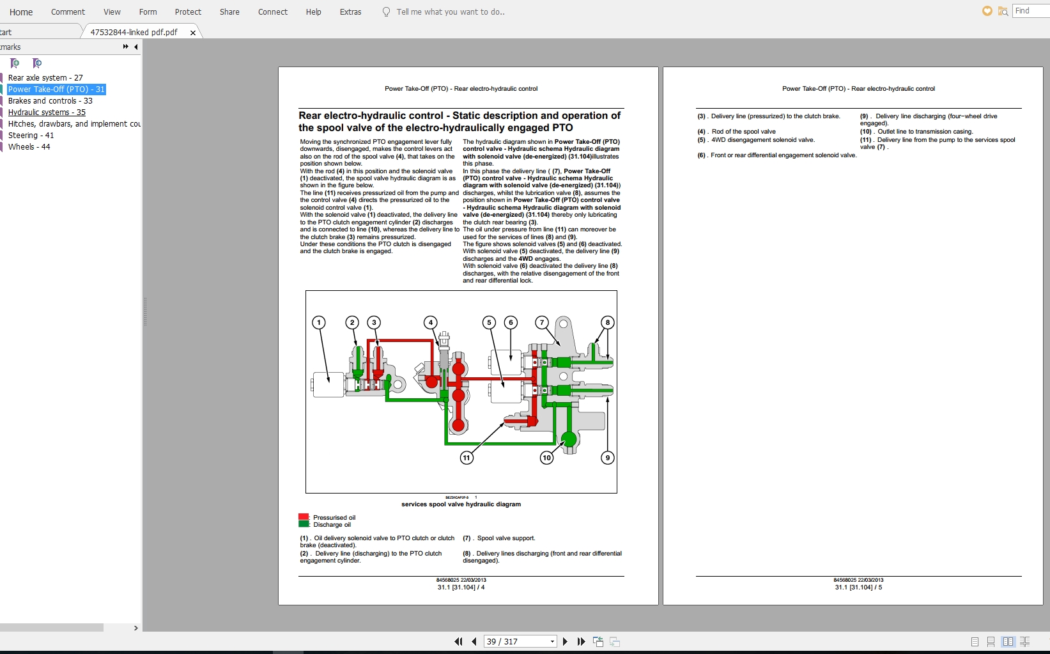1050x654 pixels.
Task: Click callout number 11 in the diagram
Action: (467, 458)
